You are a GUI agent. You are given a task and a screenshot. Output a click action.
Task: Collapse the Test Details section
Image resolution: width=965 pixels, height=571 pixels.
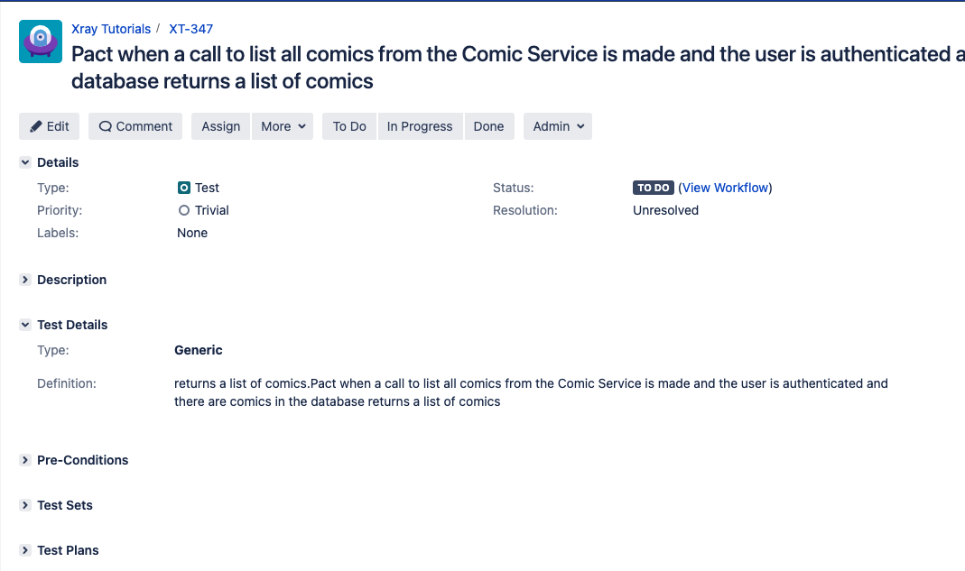(x=25, y=325)
